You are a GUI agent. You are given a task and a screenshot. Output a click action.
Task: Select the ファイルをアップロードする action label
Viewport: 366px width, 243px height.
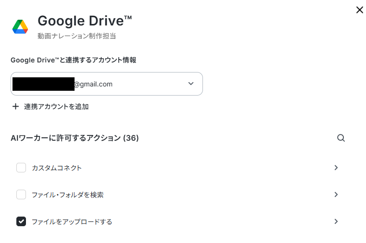(72, 221)
